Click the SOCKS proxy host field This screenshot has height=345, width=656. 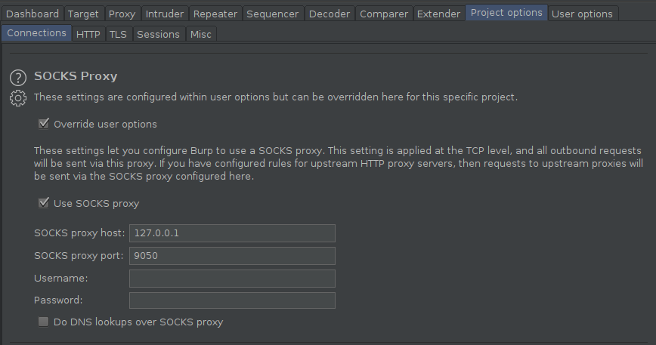[x=232, y=233]
